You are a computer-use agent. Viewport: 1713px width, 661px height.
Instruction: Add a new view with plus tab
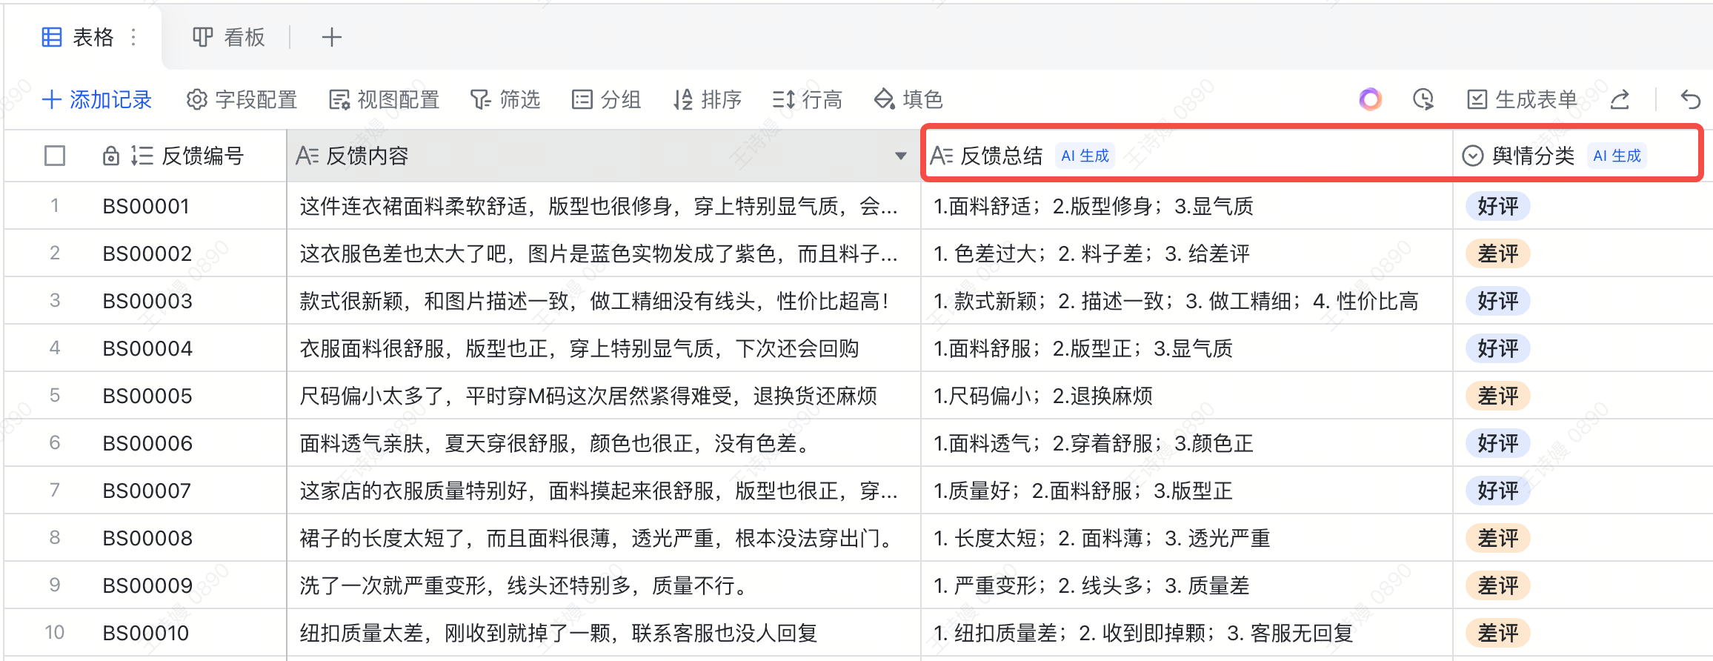(332, 37)
